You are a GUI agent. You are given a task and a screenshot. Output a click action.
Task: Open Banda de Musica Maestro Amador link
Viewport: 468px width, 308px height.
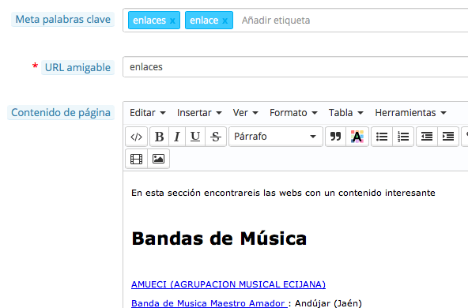pos(209,303)
